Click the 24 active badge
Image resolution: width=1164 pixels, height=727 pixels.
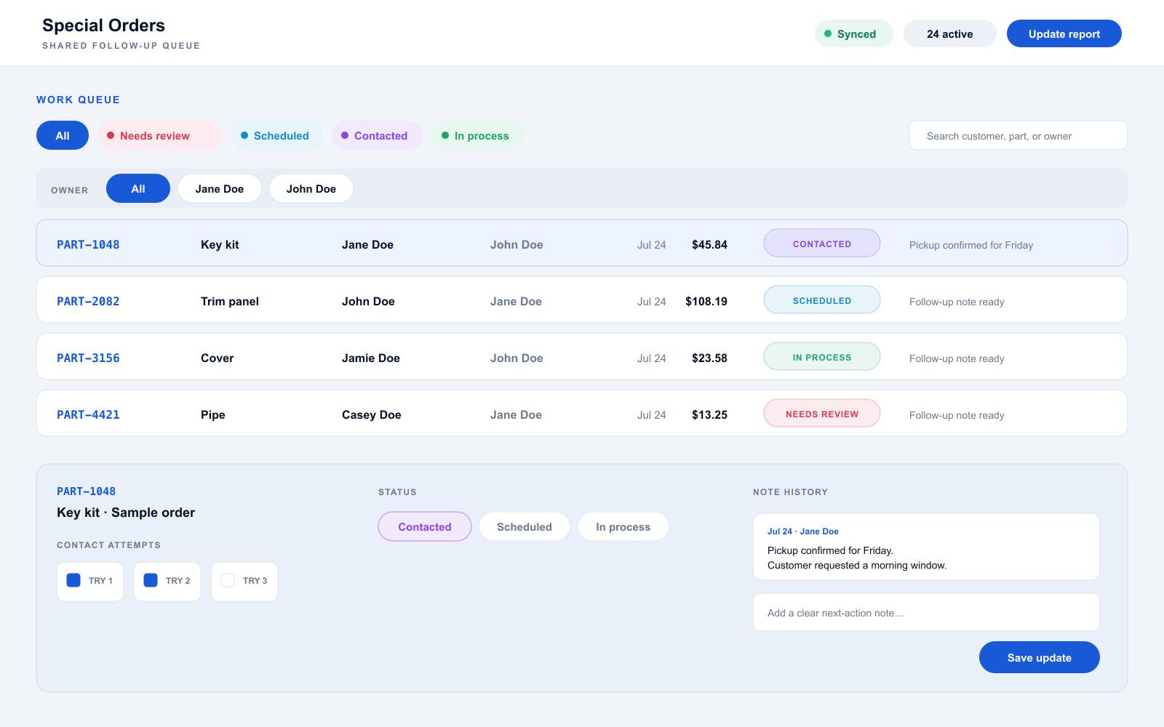coord(949,33)
